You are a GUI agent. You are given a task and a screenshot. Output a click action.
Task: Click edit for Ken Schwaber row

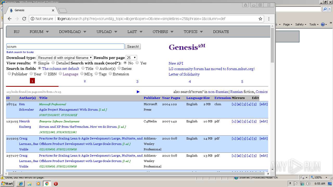coord(264,104)
